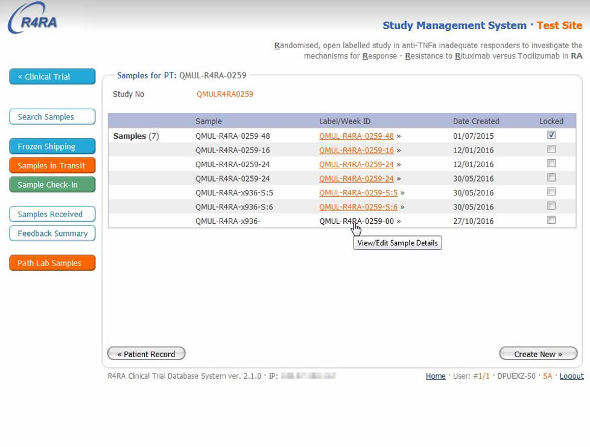The image size is (590, 447).
Task: Open Feedback Summary
Action: (52, 233)
